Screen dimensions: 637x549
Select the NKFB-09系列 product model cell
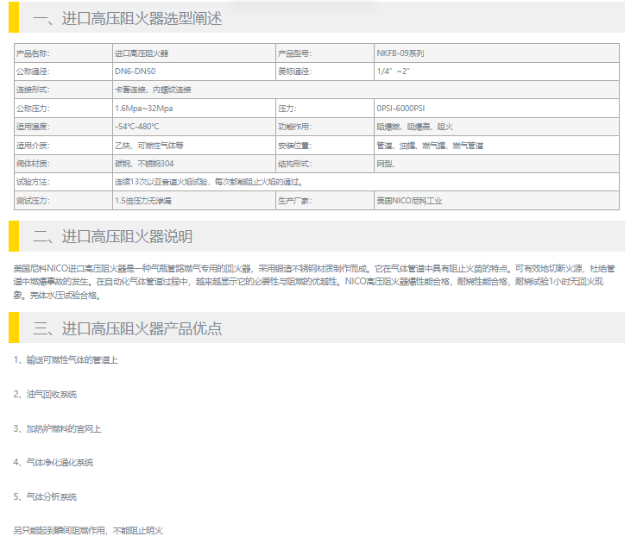(x=400, y=53)
